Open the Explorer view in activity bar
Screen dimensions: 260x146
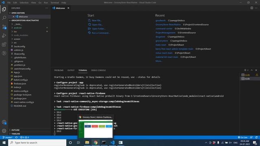tap(4, 9)
